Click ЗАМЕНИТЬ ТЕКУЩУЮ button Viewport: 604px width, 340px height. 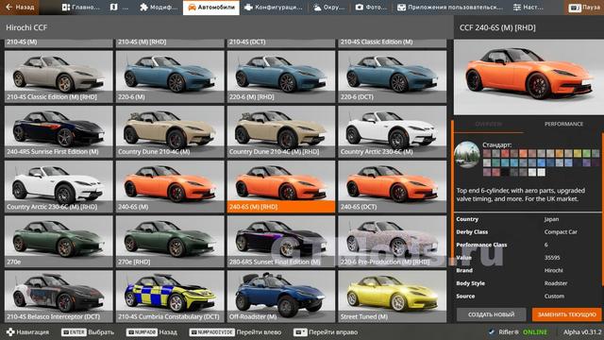tap(566, 314)
